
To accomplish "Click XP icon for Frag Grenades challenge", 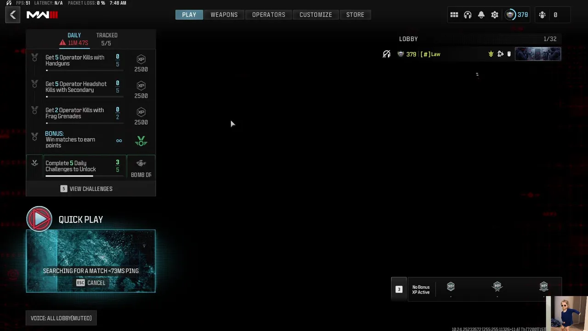I will [141, 112].
